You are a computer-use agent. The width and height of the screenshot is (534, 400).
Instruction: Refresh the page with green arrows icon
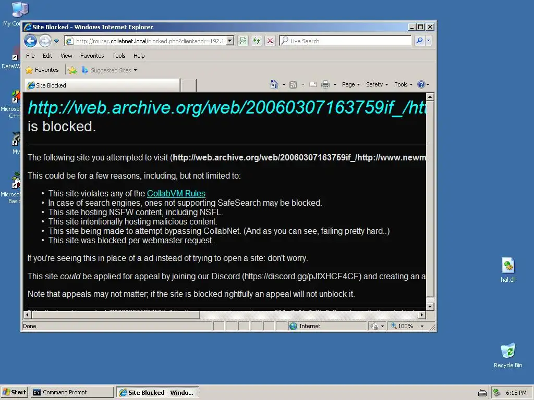[257, 41]
